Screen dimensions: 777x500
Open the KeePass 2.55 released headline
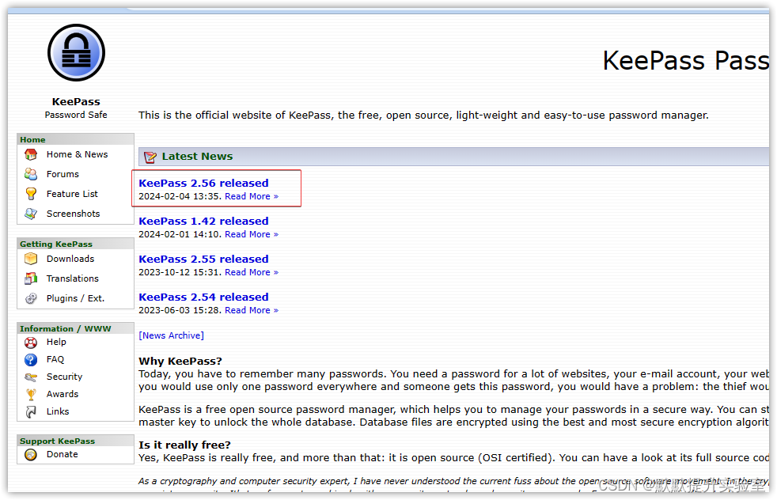(x=203, y=259)
